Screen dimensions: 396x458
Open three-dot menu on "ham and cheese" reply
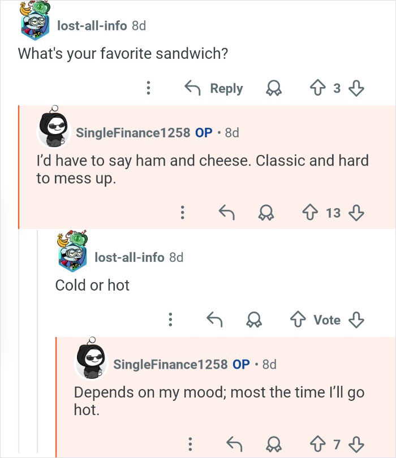182,213
